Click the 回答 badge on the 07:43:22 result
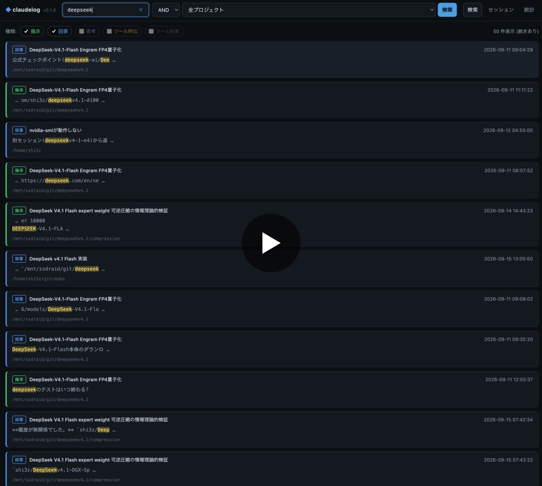The width and height of the screenshot is (542, 486). pyautogui.click(x=19, y=460)
